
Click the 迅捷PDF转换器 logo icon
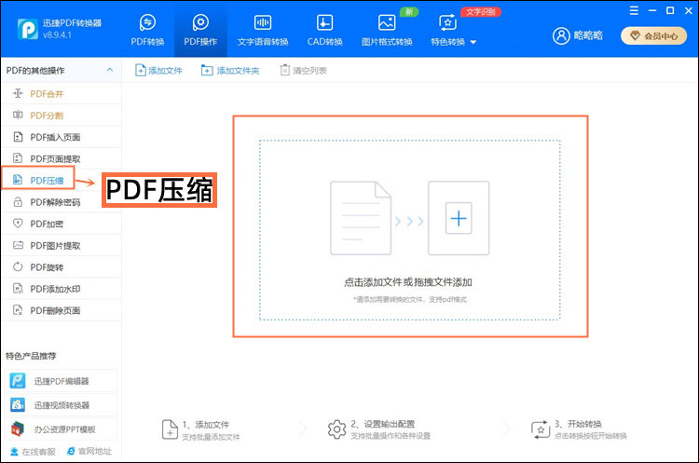pos(28,29)
